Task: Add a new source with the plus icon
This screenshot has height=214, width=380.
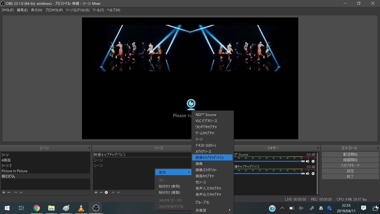Action: tap(96, 192)
